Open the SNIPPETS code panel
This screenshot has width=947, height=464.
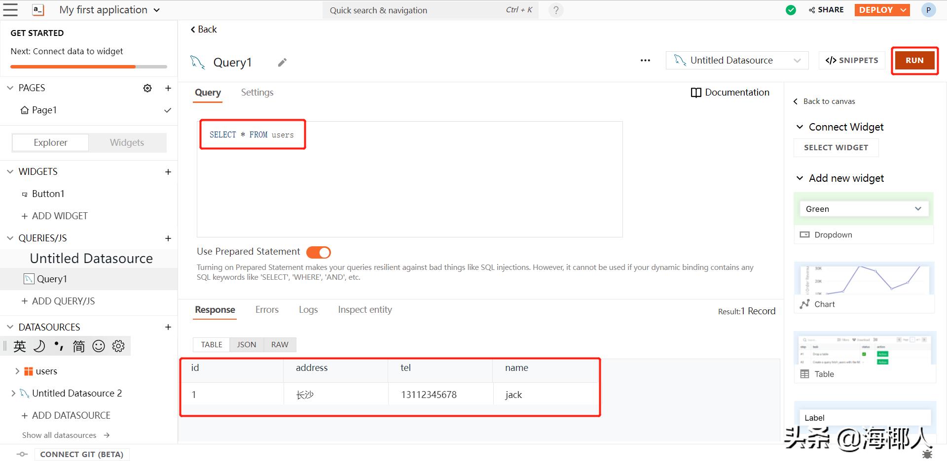[851, 60]
